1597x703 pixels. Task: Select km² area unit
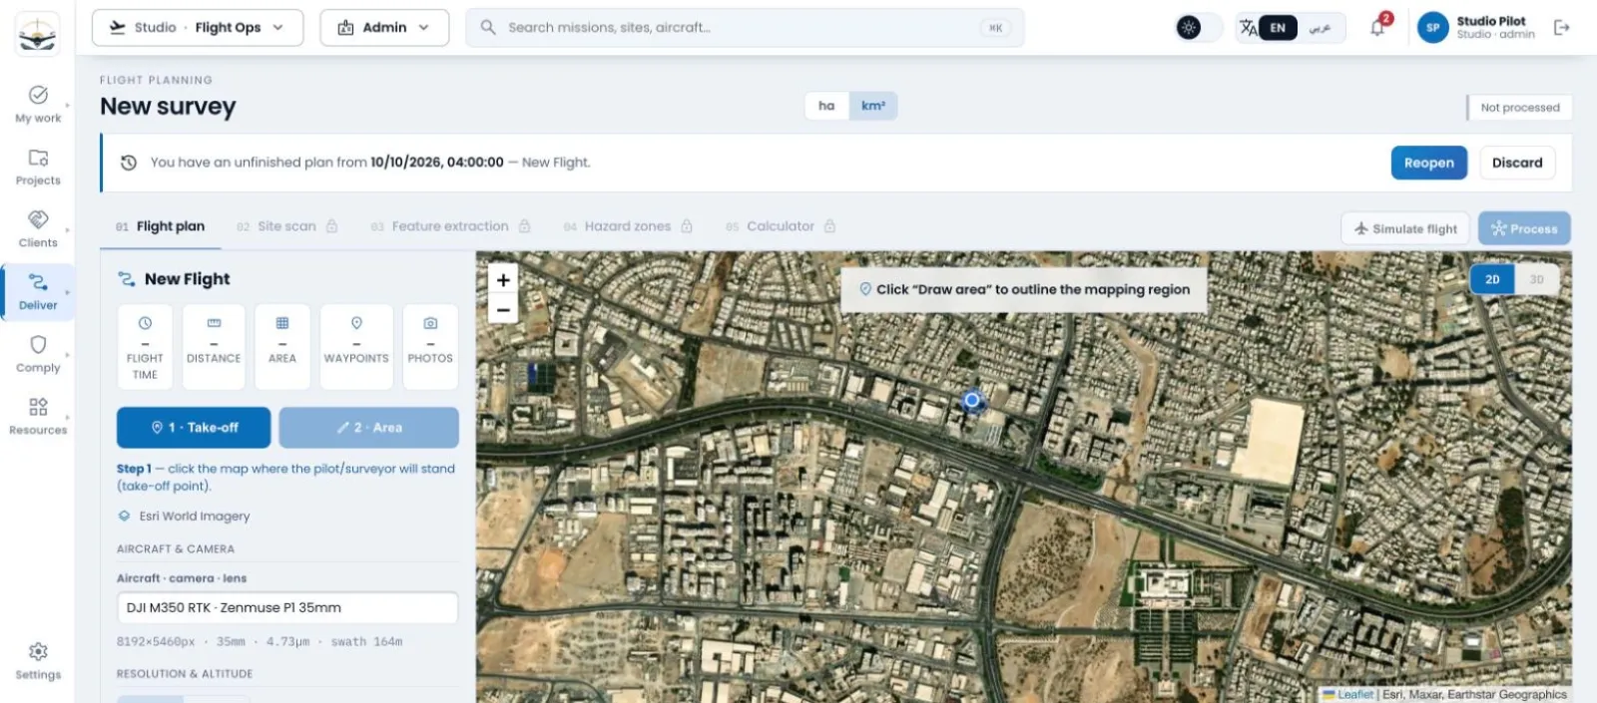point(873,106)
